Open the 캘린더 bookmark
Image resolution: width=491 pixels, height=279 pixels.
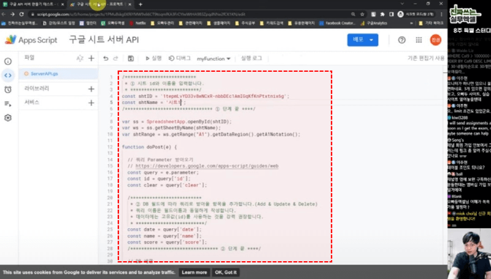point(88,23)
